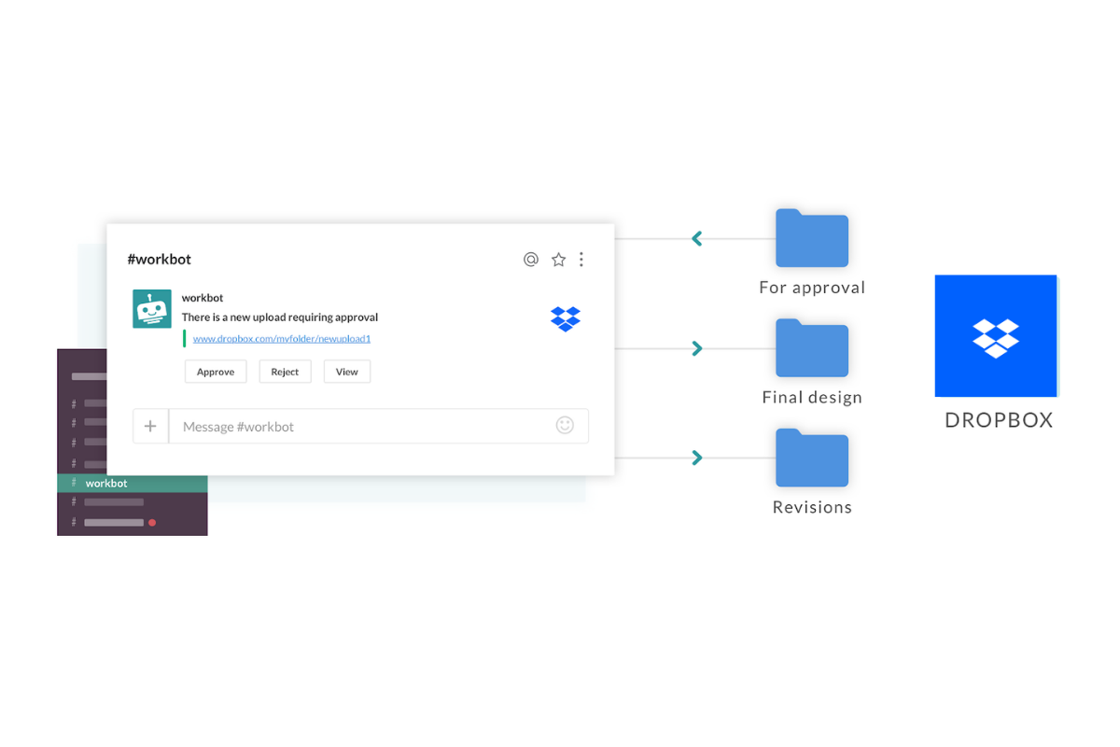Click the plus attachment button
1120x747 pixels.
point(150,426)
